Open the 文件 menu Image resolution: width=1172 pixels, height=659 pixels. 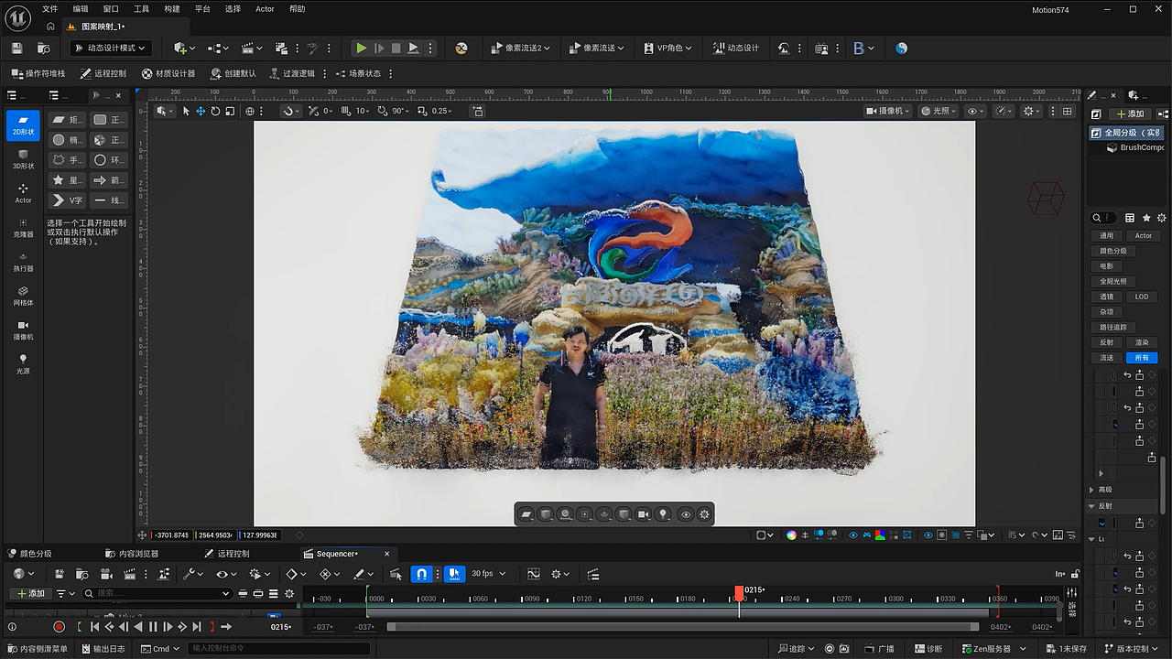[49, 8]
